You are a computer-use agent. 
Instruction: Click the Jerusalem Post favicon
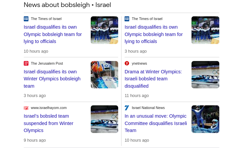tap(26, 63)
